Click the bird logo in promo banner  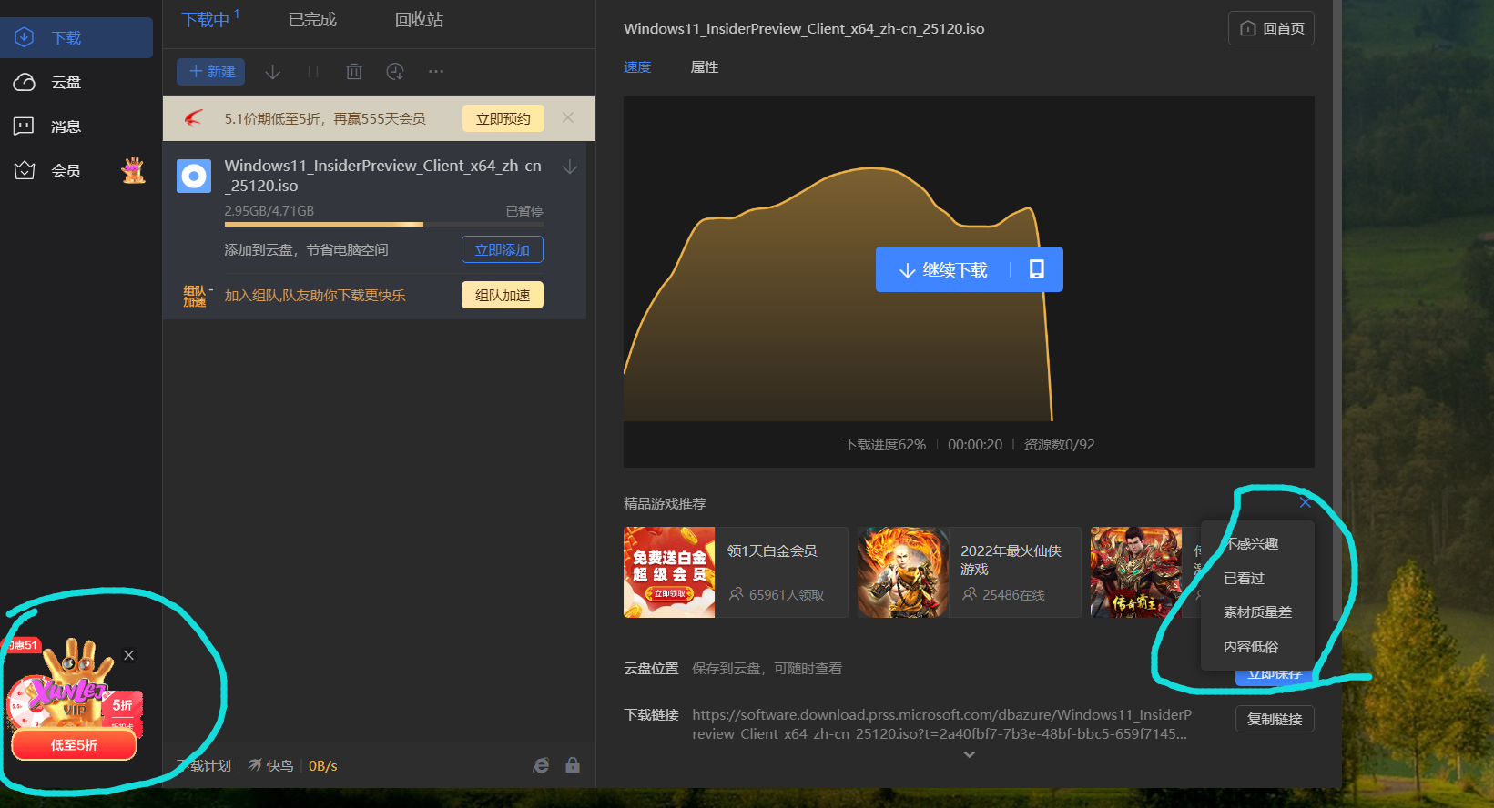coord(194,118)
